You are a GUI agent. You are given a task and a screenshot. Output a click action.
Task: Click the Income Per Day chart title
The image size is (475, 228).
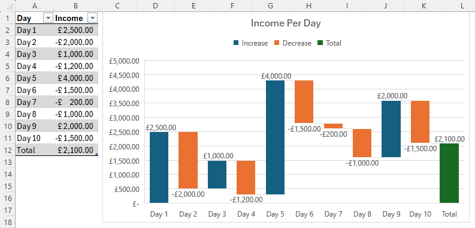[x=286, y=23]
